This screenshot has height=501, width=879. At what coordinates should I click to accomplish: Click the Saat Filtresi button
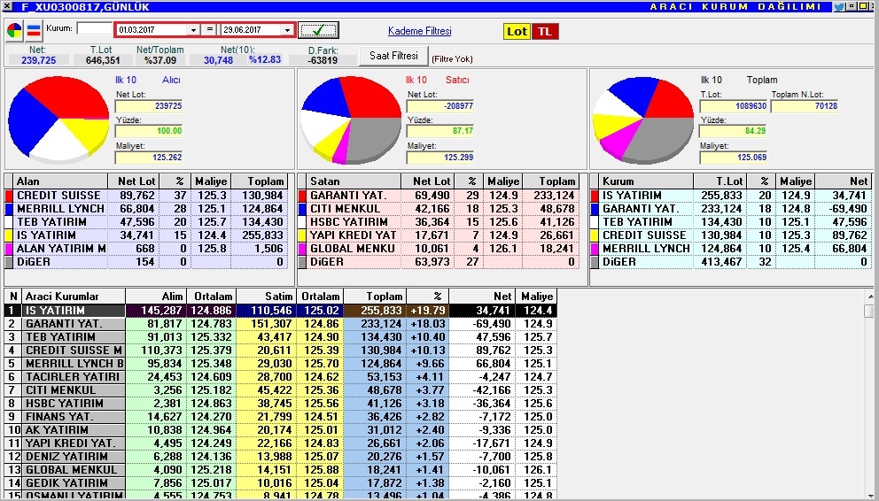click(x=393, y=56)
